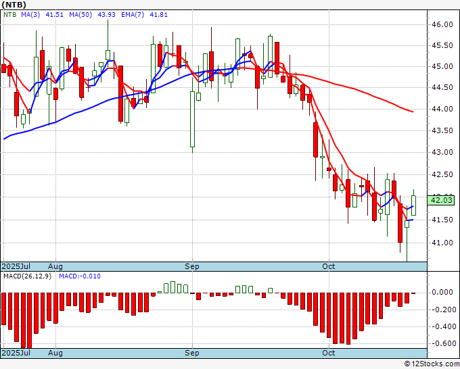
Task: Click Aug on the MACD date axis
Action: [x=55, y=353]
